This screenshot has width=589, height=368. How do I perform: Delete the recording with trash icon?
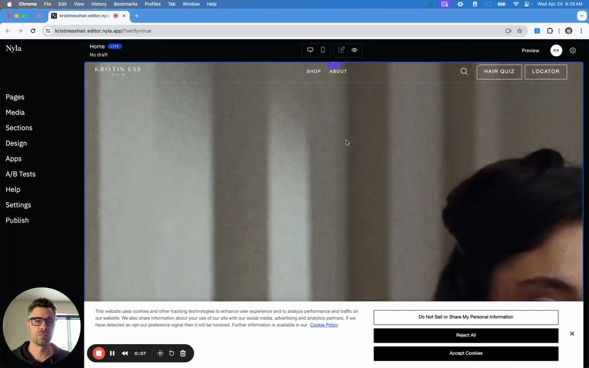[183, 353]
